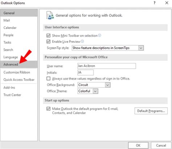Open Tasks options
The width and height of the screenshot is (172, 149).
[x=19, y=42]
